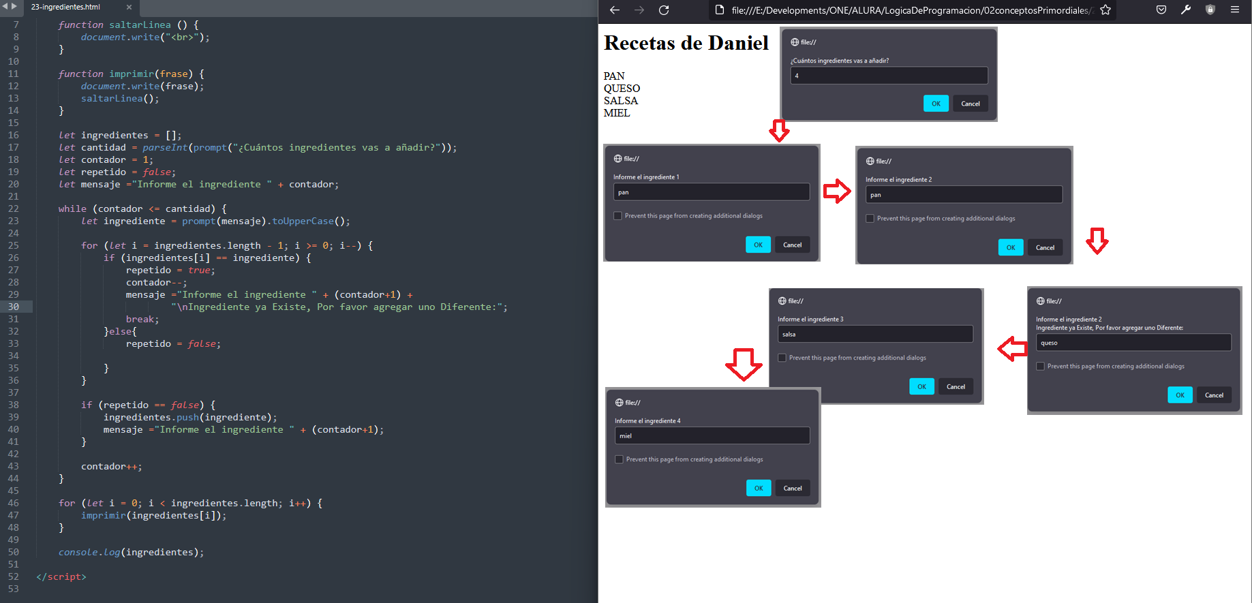Click the SALSA item in the page output
This screenshot has height=603, width=1252.
(x=621, y=101)
